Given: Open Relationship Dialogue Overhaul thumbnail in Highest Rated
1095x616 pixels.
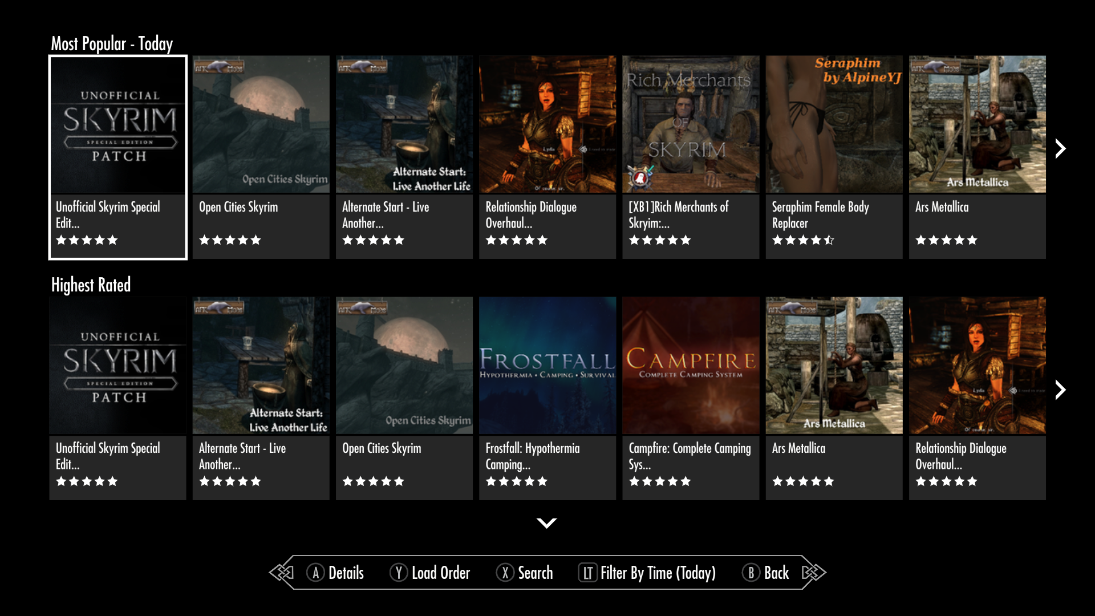Looking at the screenshot, I should [x=978, y=366].
